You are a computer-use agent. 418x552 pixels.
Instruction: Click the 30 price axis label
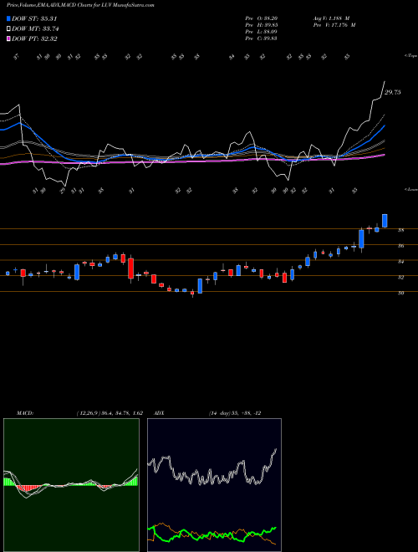click(400, 293)
